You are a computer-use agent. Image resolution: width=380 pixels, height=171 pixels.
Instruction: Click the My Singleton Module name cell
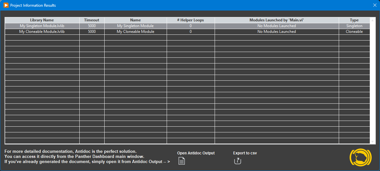136,26
